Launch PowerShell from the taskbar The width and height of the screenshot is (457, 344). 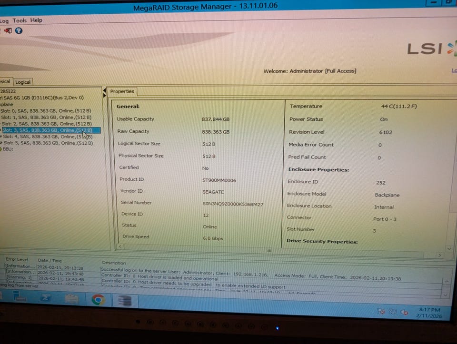click(x=46, y=297)
